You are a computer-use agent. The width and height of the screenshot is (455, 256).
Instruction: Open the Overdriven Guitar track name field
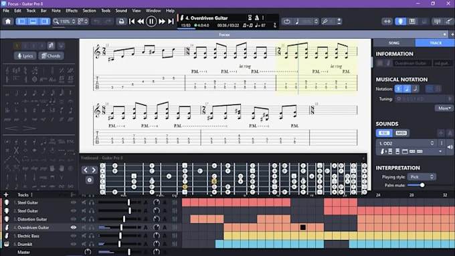412,63
